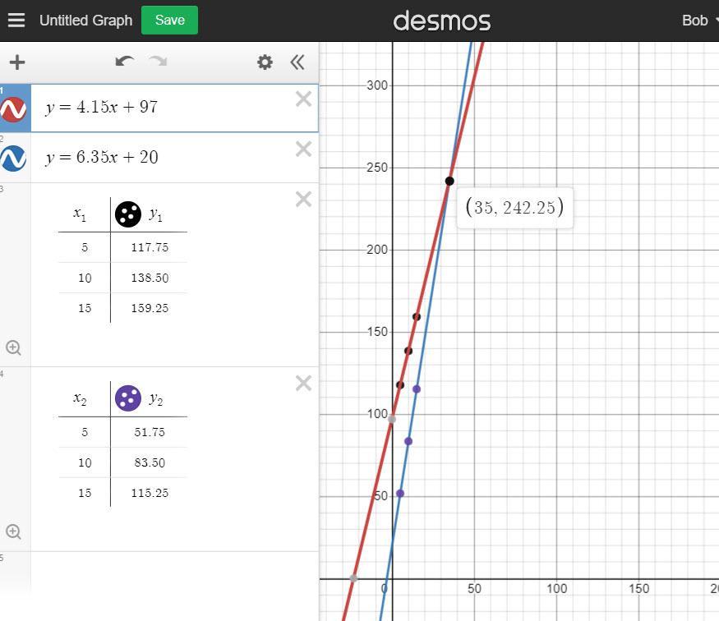
Task: Select the x2 column header
Action: point(80,398)
